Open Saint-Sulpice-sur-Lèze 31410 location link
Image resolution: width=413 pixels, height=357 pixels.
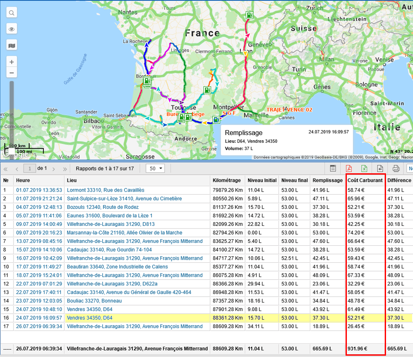point(124,198)
